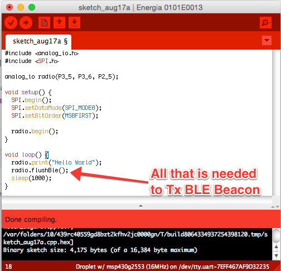Click 'SPI.setDataMode(SPI_MODE0);' line
Image resolution: width=281 pixels, height=271 pixels.
[56, 108]
